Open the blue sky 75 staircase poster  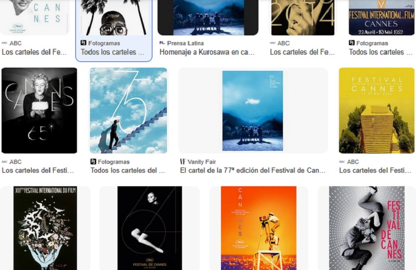click(x=128, y=110)
